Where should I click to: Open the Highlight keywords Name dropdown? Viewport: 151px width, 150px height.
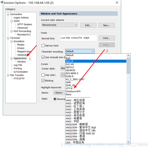pos(59,93)
